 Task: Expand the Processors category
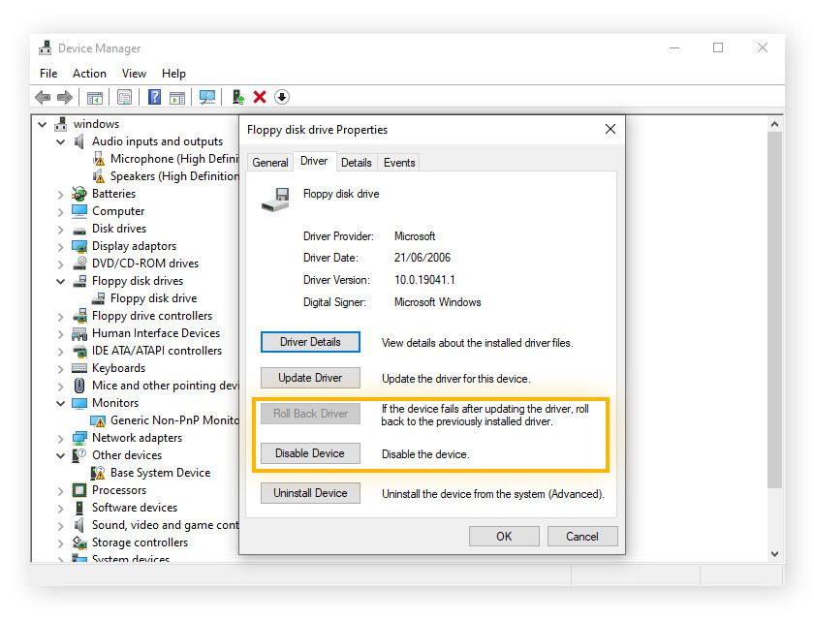click(x=60, y=491)
